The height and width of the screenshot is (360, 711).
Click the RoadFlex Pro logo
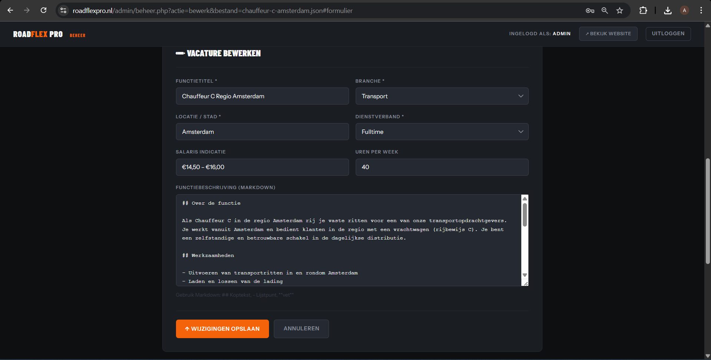point(38,34)
